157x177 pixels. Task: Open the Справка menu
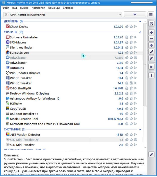coord(68,8)
